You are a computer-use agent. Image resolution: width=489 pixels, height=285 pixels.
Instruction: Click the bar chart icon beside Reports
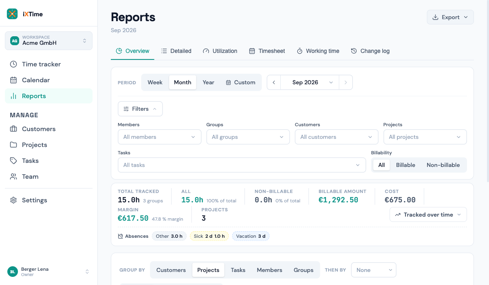click(x=13, y=96)
